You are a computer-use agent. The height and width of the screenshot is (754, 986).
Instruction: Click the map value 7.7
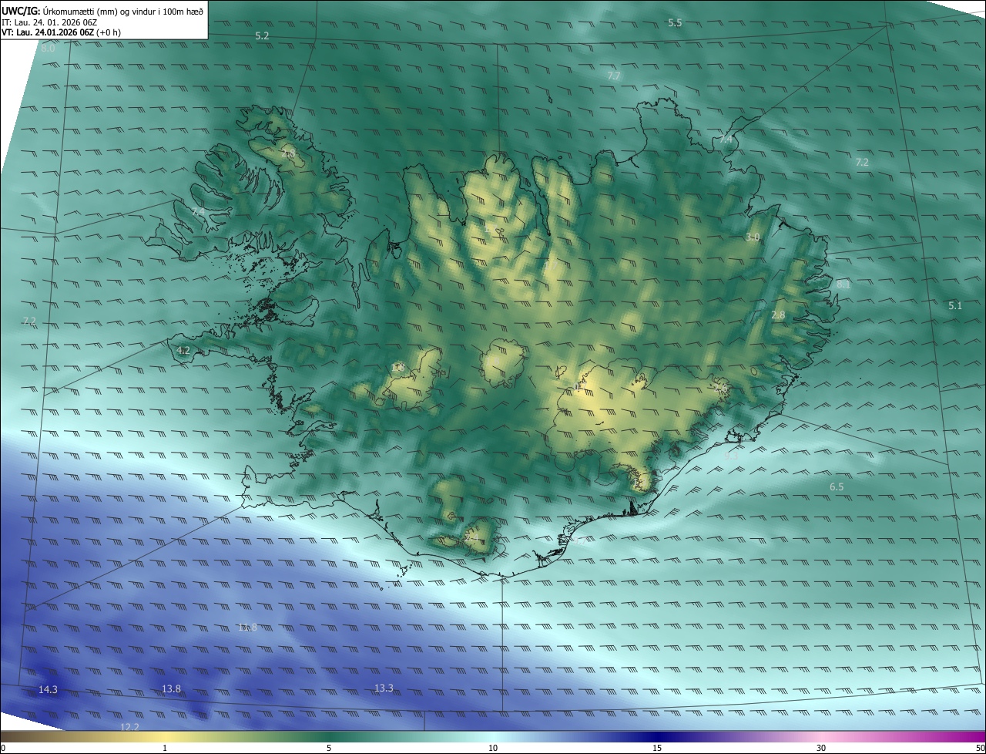point(614,76)
